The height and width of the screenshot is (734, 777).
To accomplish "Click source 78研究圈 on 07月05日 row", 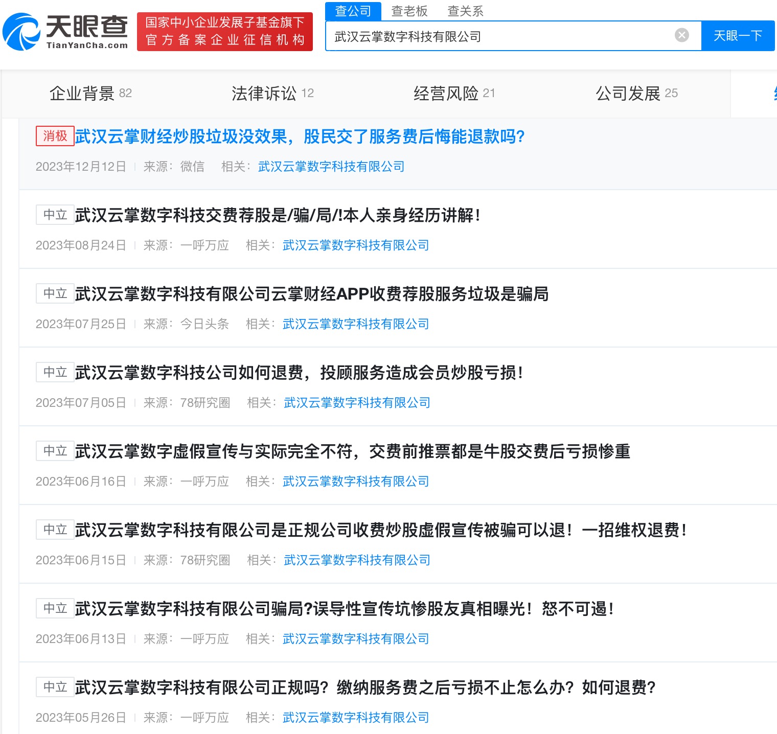I will coord(205,403).
